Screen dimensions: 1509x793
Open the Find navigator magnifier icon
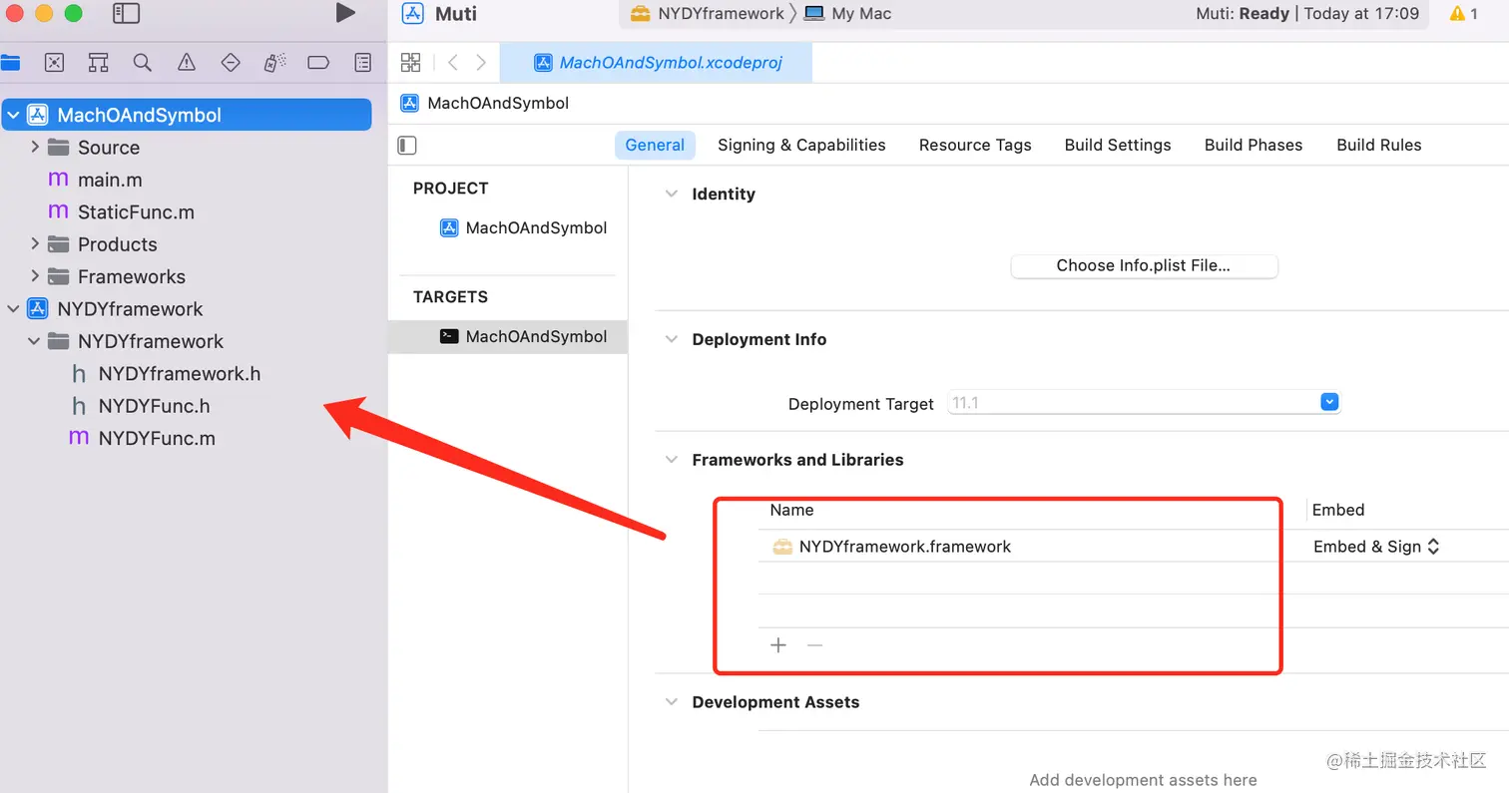click(143, 63)
